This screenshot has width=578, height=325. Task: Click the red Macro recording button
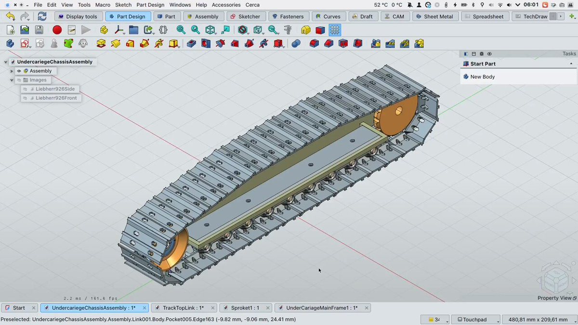pyautogui.click(x=57, y=30)
